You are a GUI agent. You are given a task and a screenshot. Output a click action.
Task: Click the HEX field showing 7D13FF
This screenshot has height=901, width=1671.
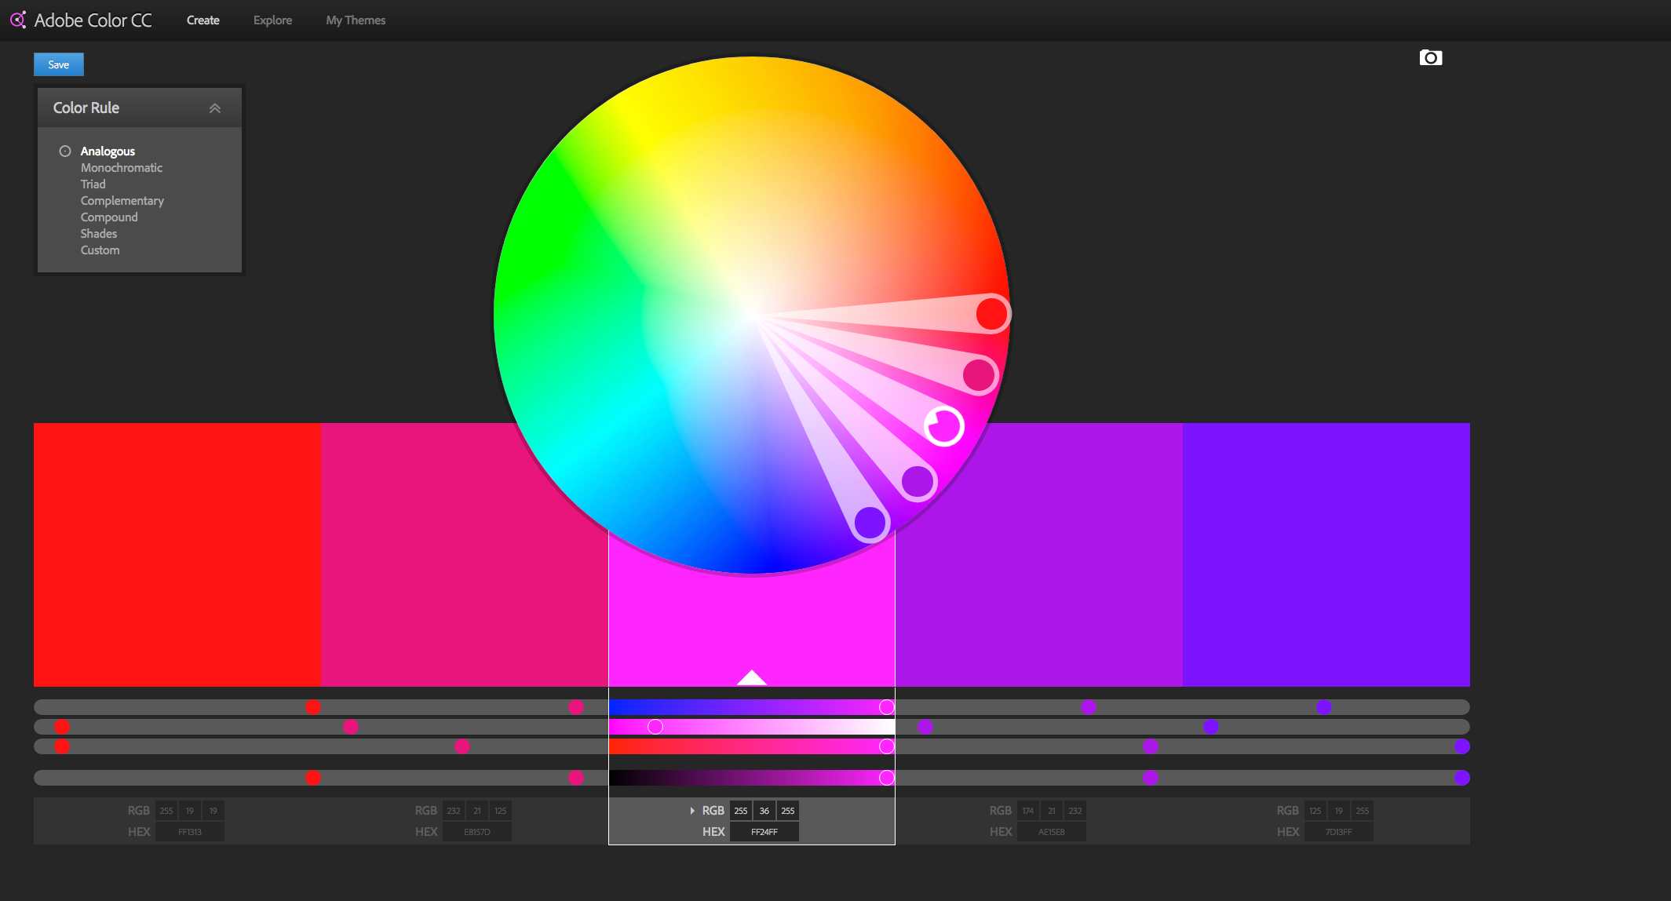pyautogui.click(x=1339, y=832)
